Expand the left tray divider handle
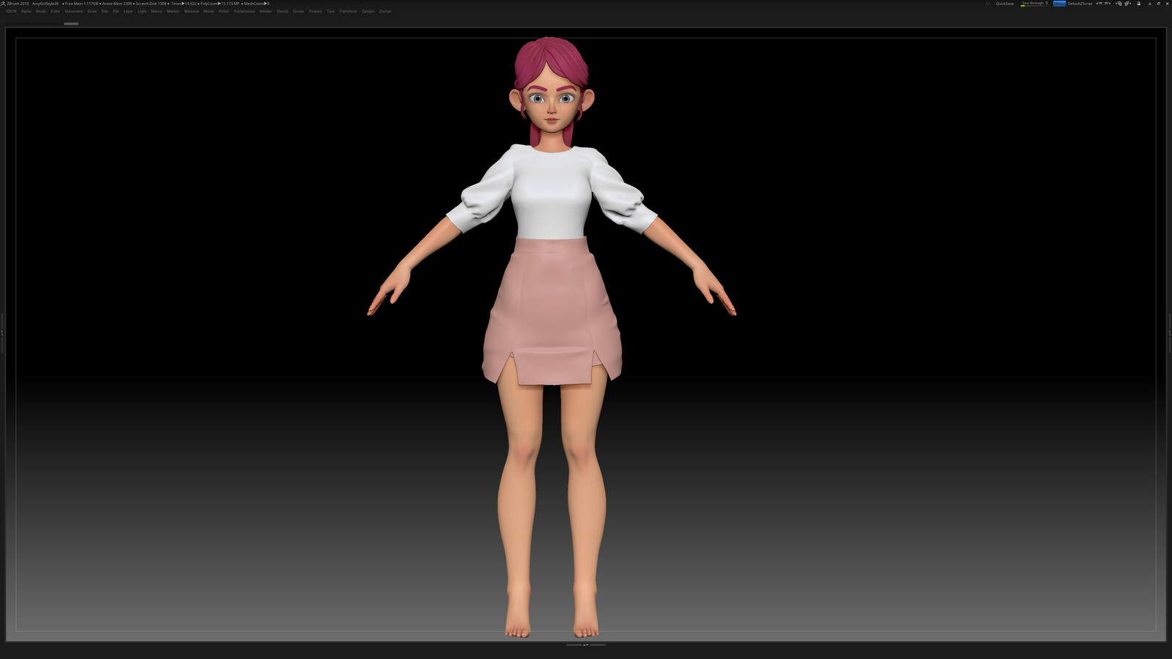The width and height of the screenshot is (1172, 659). [2, 332]
